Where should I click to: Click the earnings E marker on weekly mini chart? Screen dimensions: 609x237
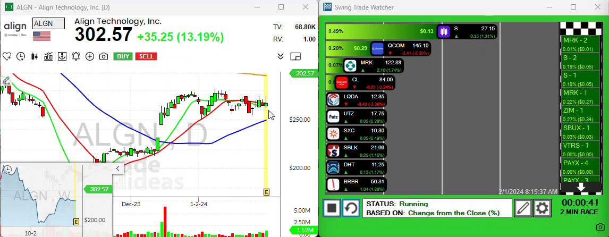tap(76, 222)
